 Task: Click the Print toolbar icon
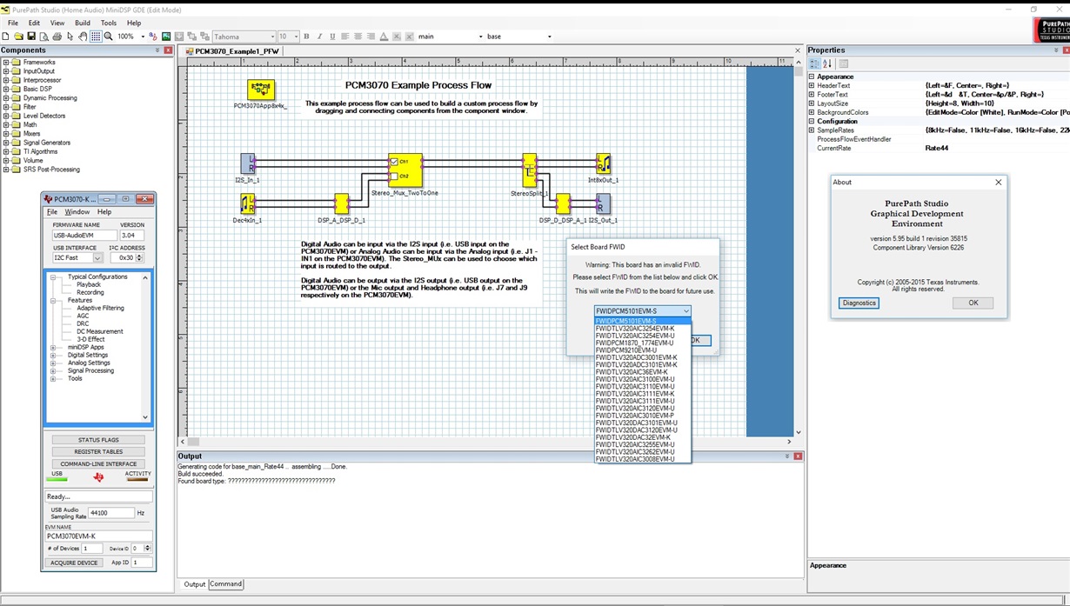tap(57, 37)
